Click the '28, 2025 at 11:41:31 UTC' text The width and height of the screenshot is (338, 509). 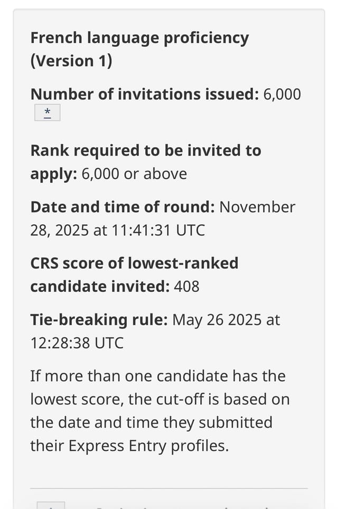(118, 230)
